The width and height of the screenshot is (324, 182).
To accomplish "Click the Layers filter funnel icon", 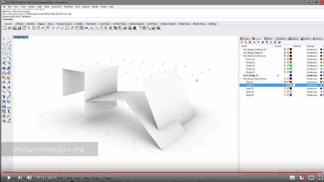I will coord(267,42).
